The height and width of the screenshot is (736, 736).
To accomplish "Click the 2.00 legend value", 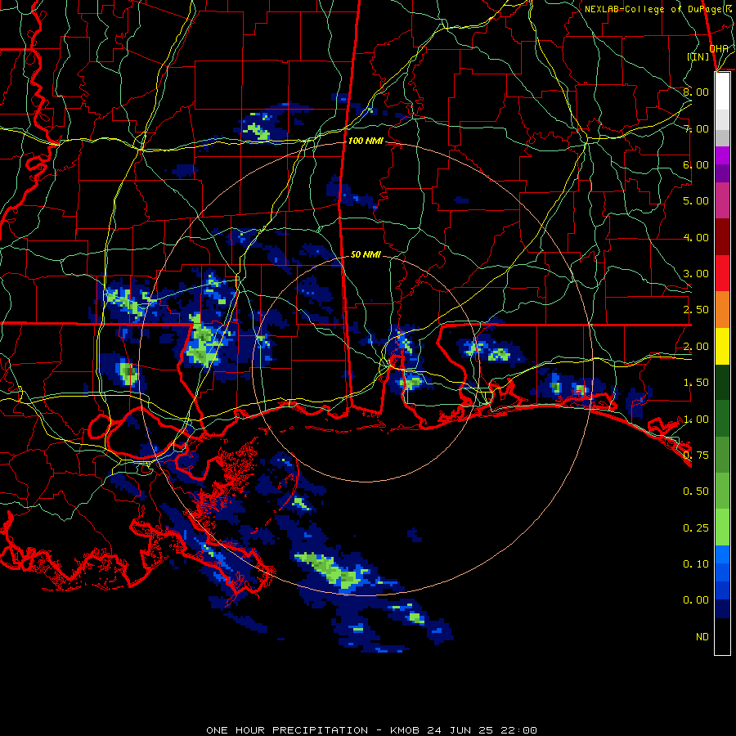I will pyautogui.click(x=696, y=347).
